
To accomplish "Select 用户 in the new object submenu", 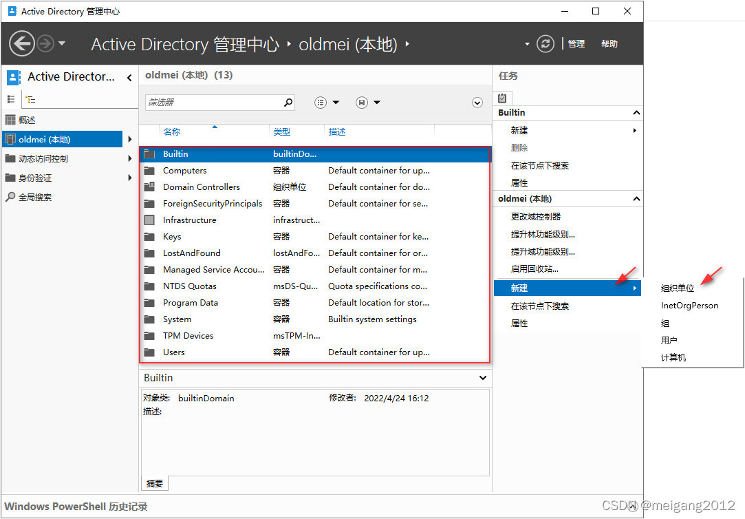I will (x=669, y=341).
